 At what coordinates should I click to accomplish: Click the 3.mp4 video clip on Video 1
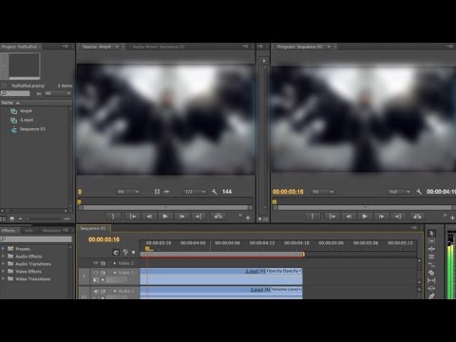pyautogui.click(x=221, y=276)
